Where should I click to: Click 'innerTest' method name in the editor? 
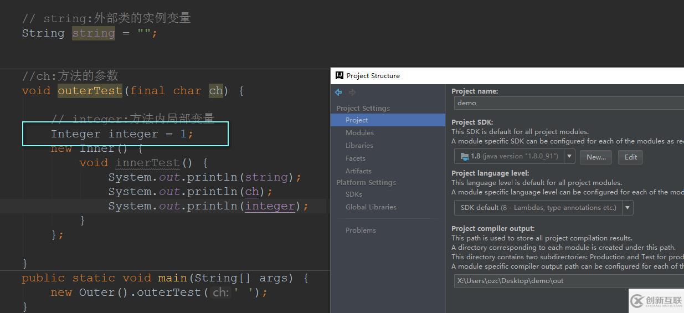tap(147, 163)
